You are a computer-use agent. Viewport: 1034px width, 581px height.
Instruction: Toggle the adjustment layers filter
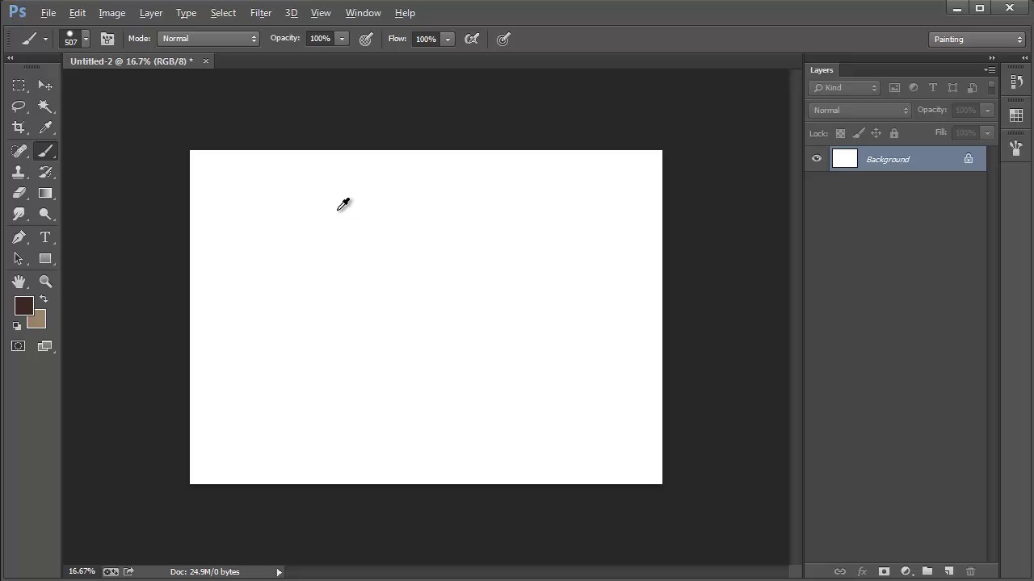point(914,87)
